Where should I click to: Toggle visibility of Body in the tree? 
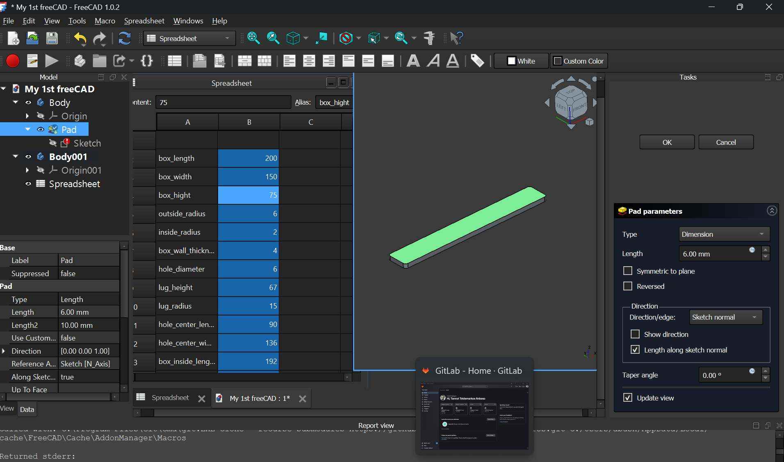pyautogui.click(x=28, y=103)
